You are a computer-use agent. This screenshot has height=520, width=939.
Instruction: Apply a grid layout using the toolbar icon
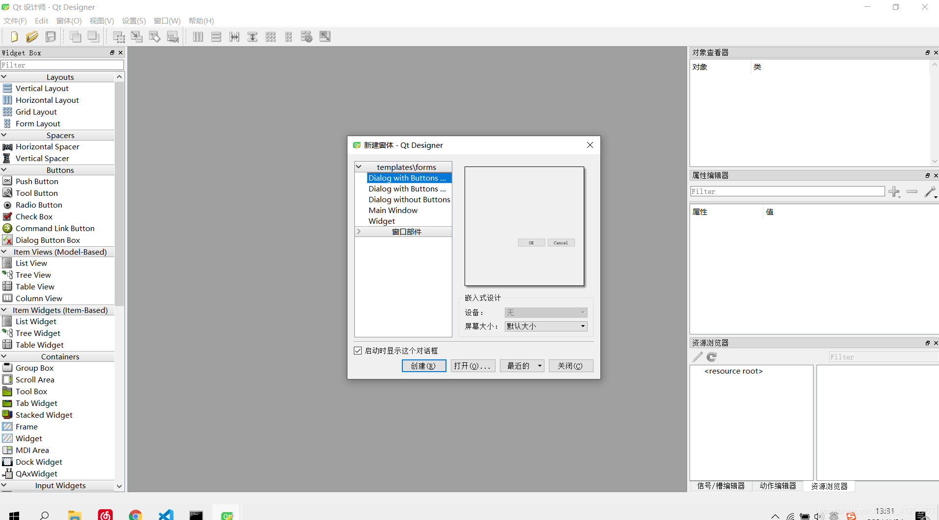[271, 36]
